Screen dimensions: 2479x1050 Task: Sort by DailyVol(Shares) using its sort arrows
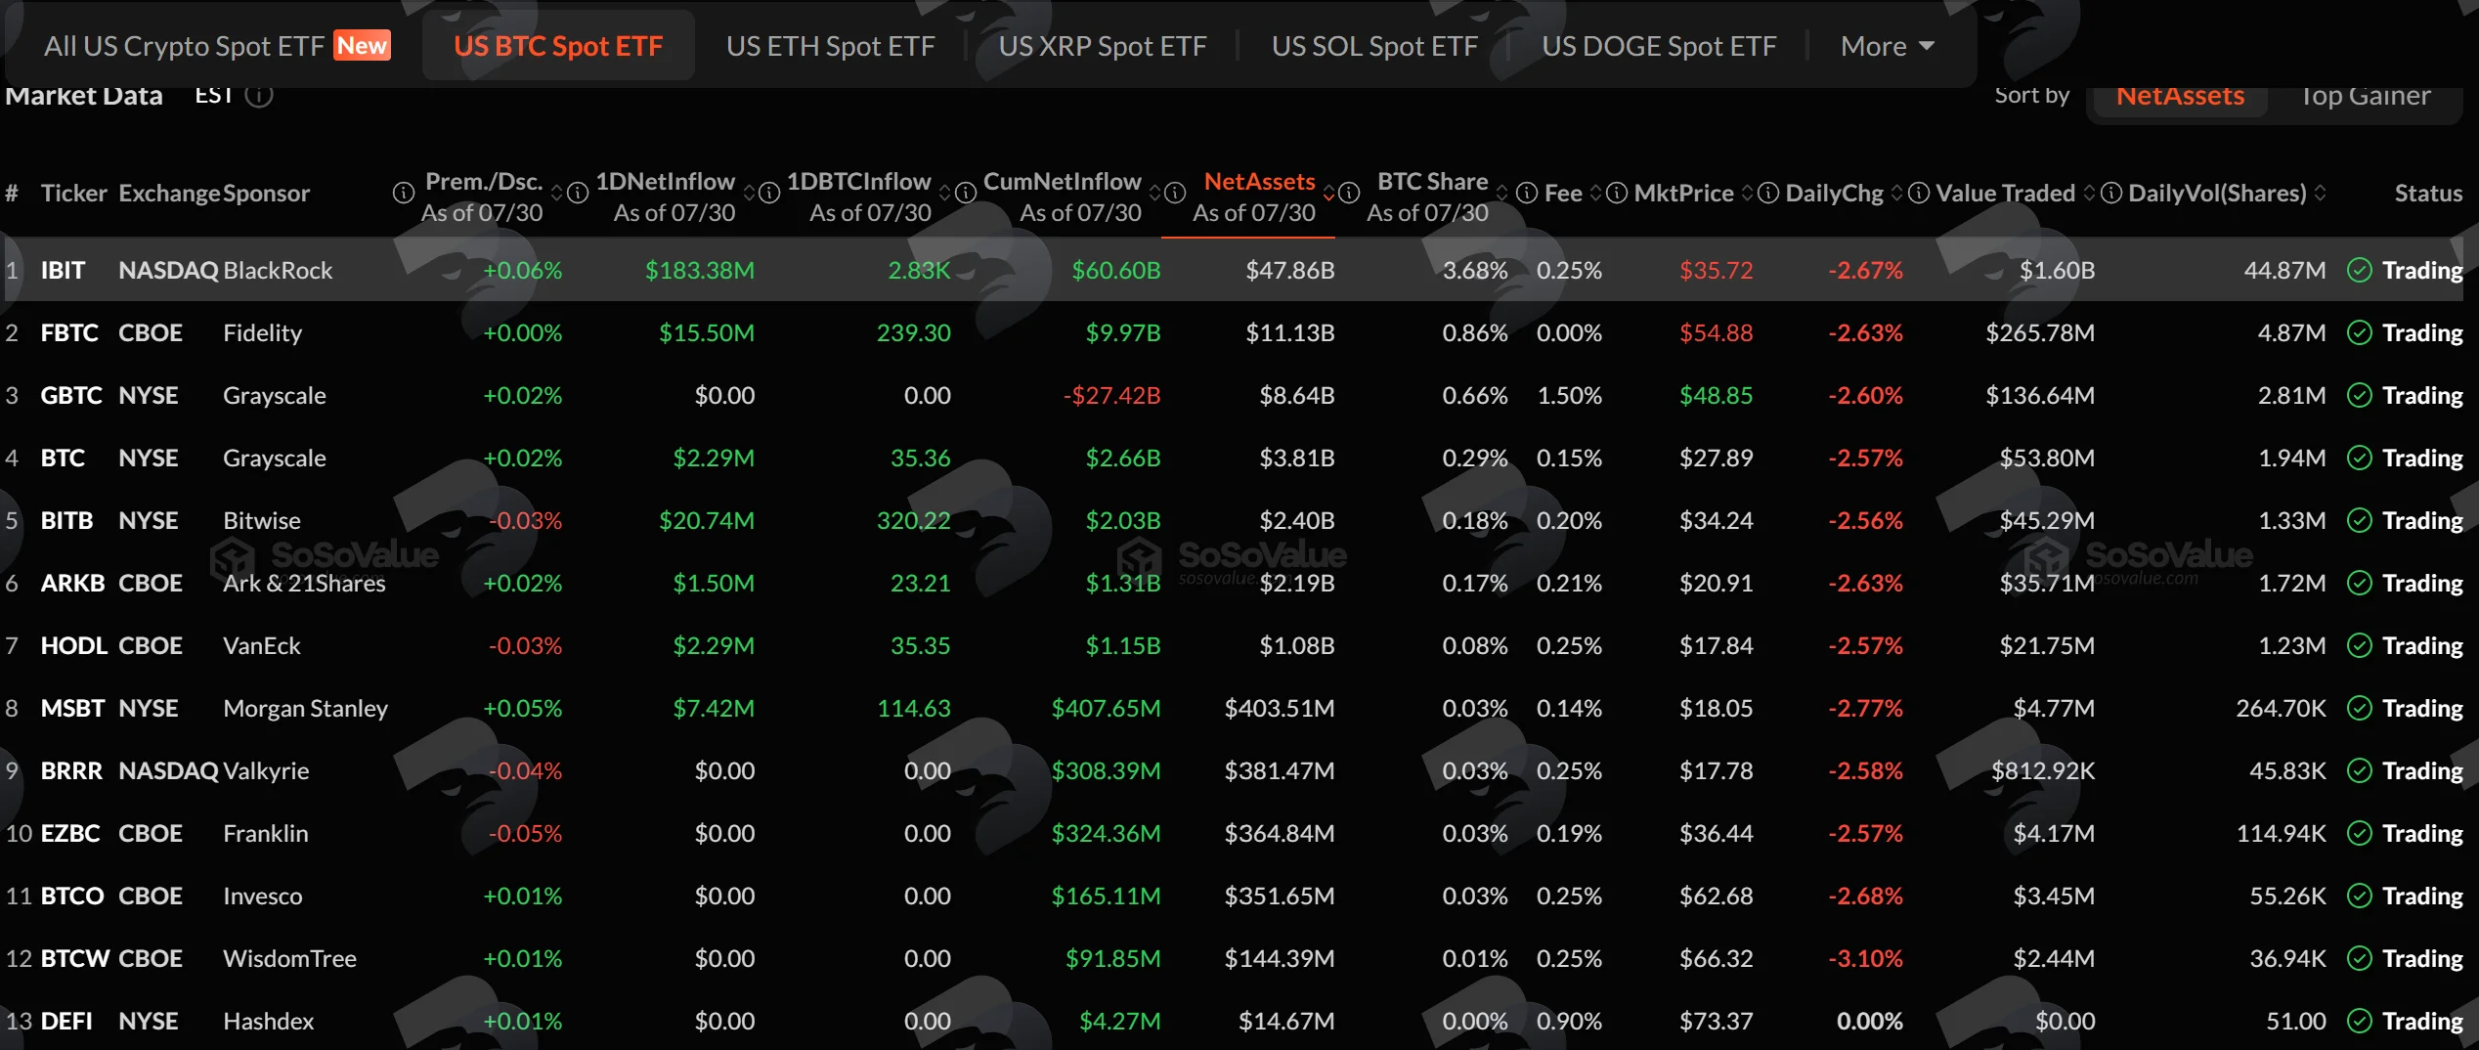pyautogui.click(x=2321, y=193)
